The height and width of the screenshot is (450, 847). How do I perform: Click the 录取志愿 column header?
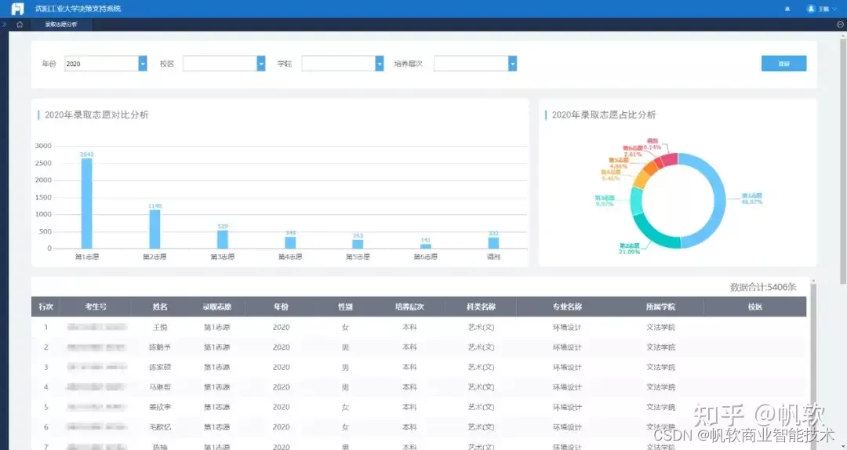click(x=216, y=307)
